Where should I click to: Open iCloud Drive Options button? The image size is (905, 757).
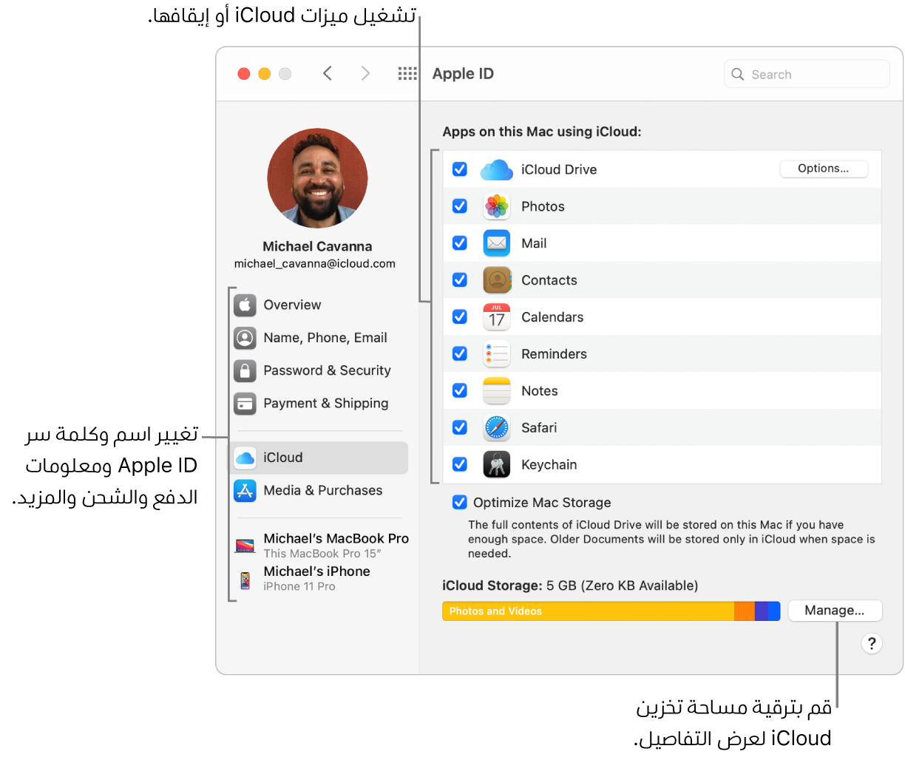824,169
